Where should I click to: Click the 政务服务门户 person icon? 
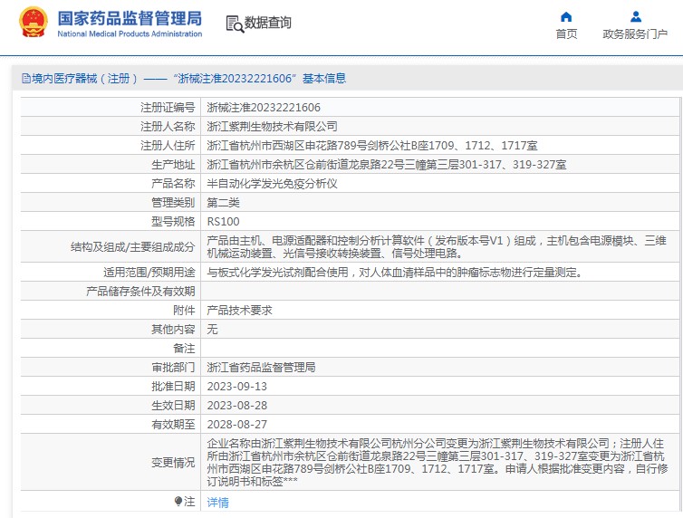coord(636,16)
